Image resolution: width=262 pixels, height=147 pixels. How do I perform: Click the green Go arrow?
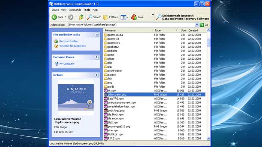[x=202, y=25]
